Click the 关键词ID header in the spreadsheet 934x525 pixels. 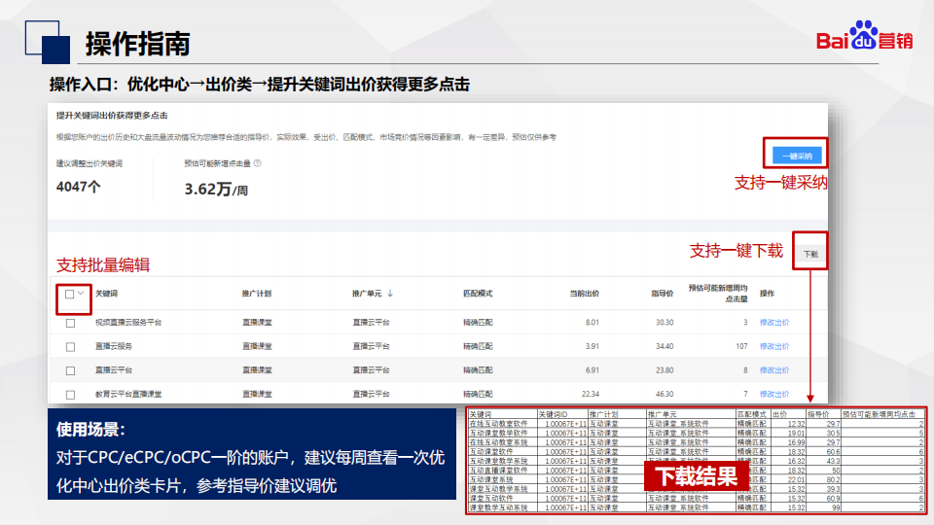click(x=554, y=414)
